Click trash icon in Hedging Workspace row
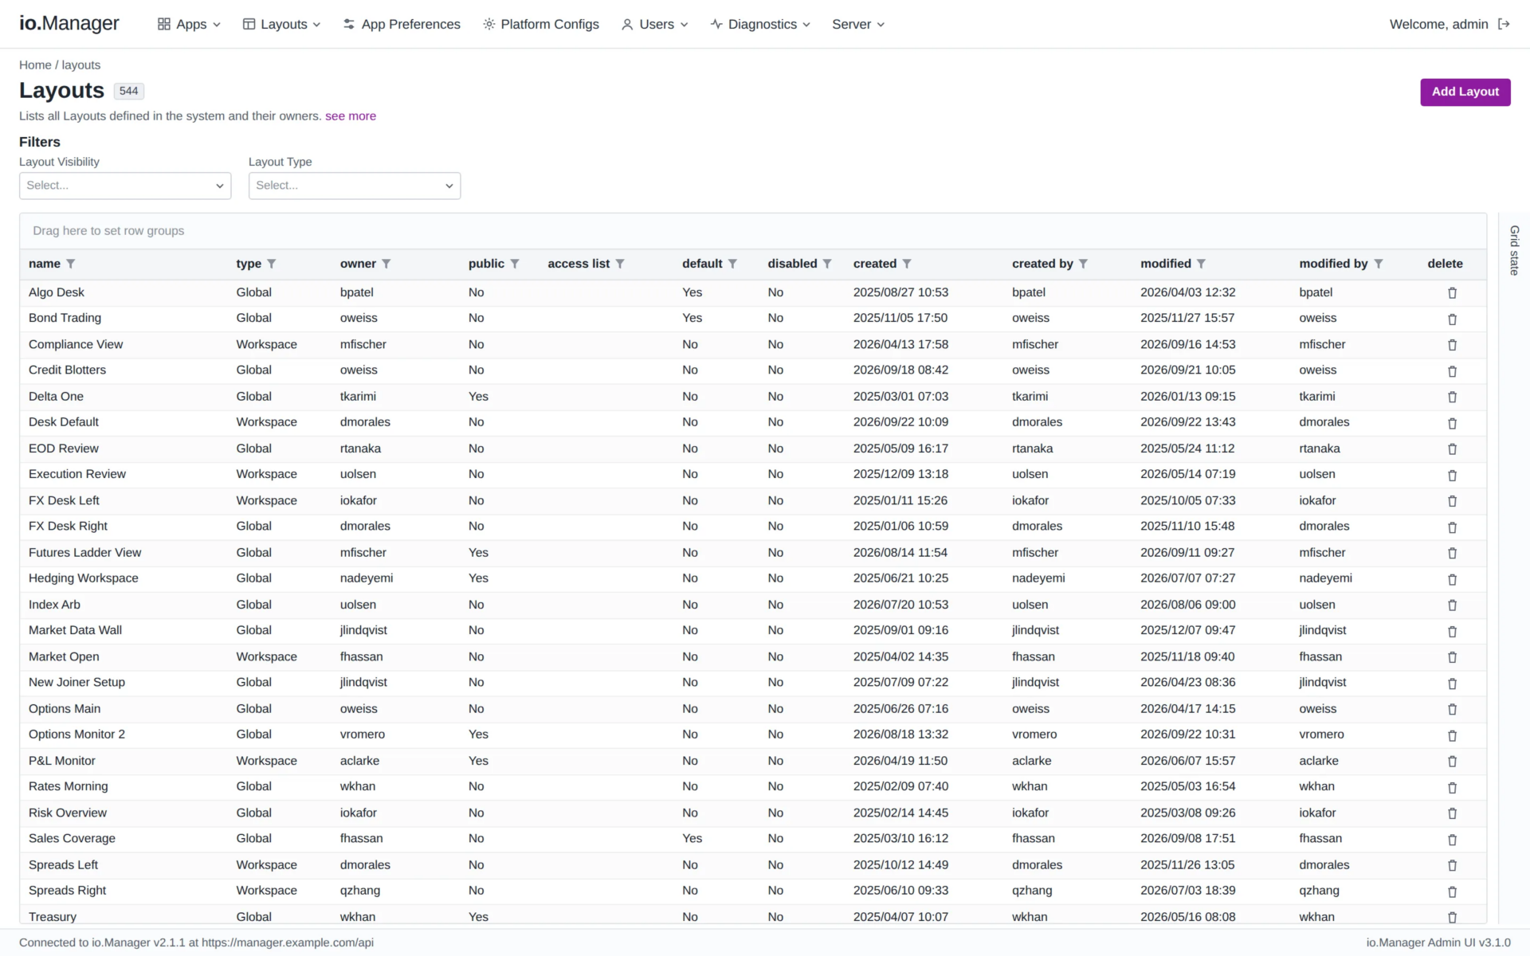This screenshot has width=1530, height=956. point(1452,579)
